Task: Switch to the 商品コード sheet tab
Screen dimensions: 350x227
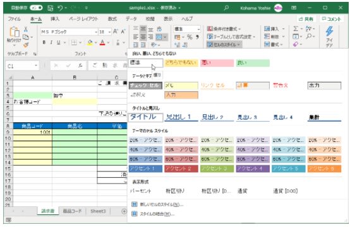Action: [72, 211]
